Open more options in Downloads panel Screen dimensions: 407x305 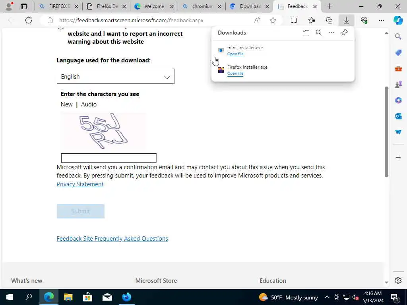tap(331, 33)
